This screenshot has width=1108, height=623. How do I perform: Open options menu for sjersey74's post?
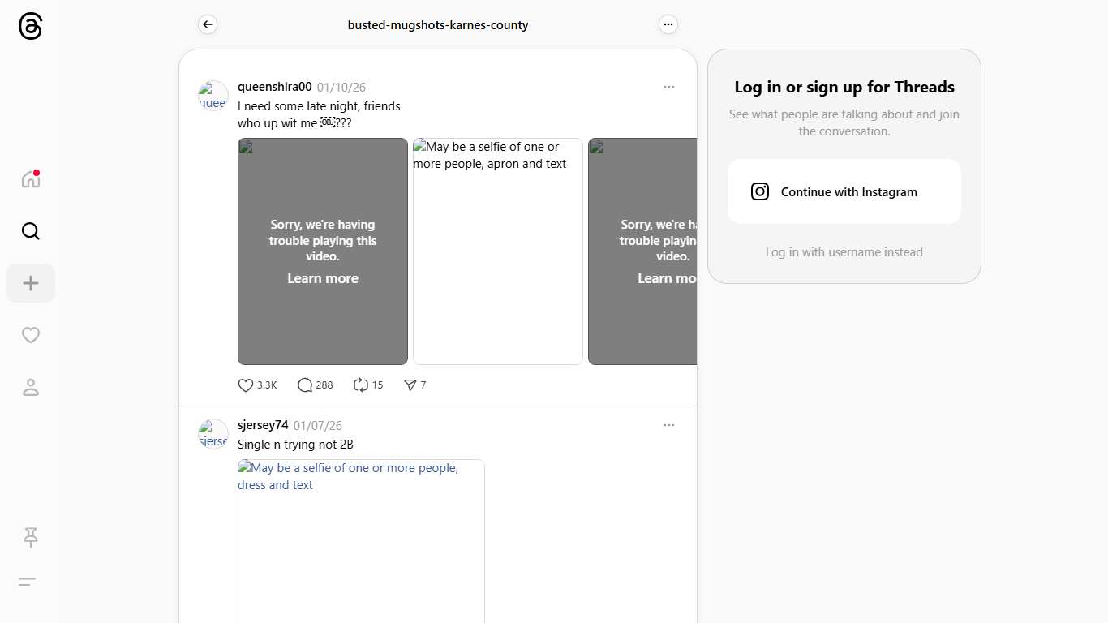pos(668,425)
